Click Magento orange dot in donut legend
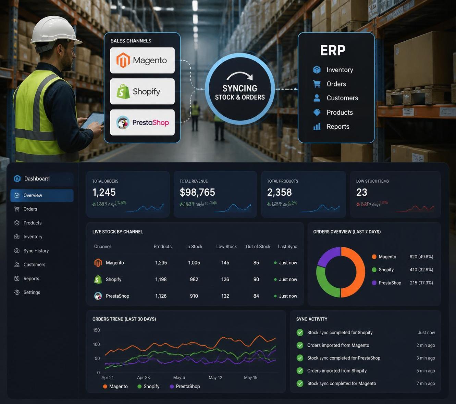 pos(374,257)
